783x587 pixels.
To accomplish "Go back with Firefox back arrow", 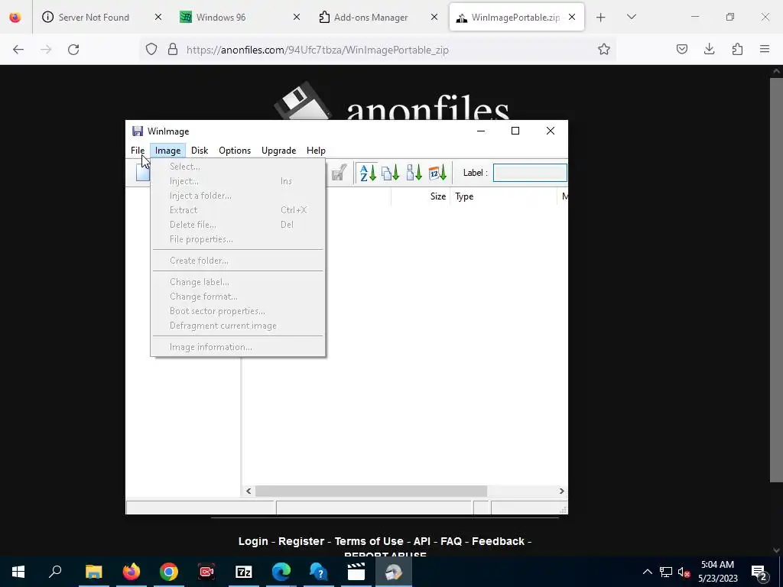I will tap(18, 50).
